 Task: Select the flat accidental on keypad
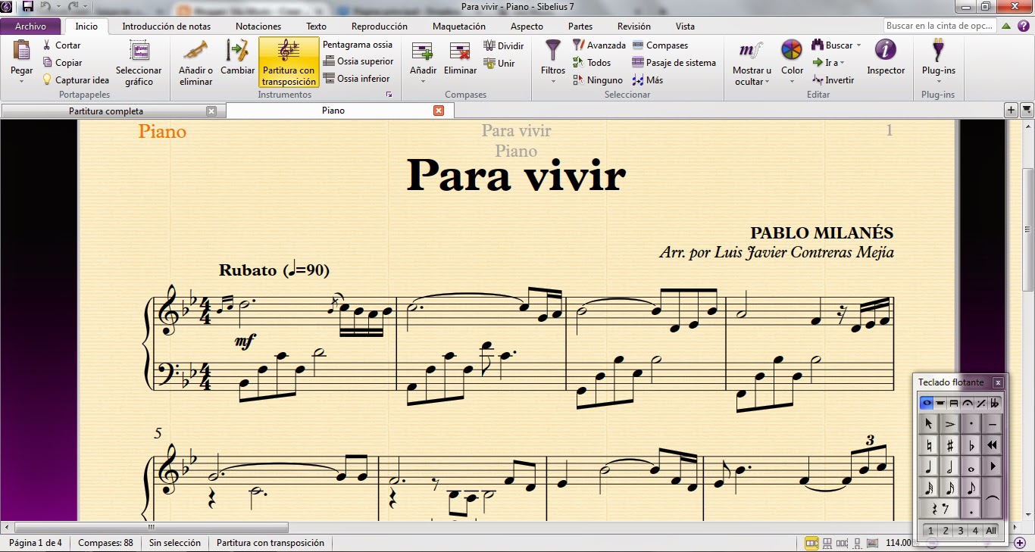[971, 444]
